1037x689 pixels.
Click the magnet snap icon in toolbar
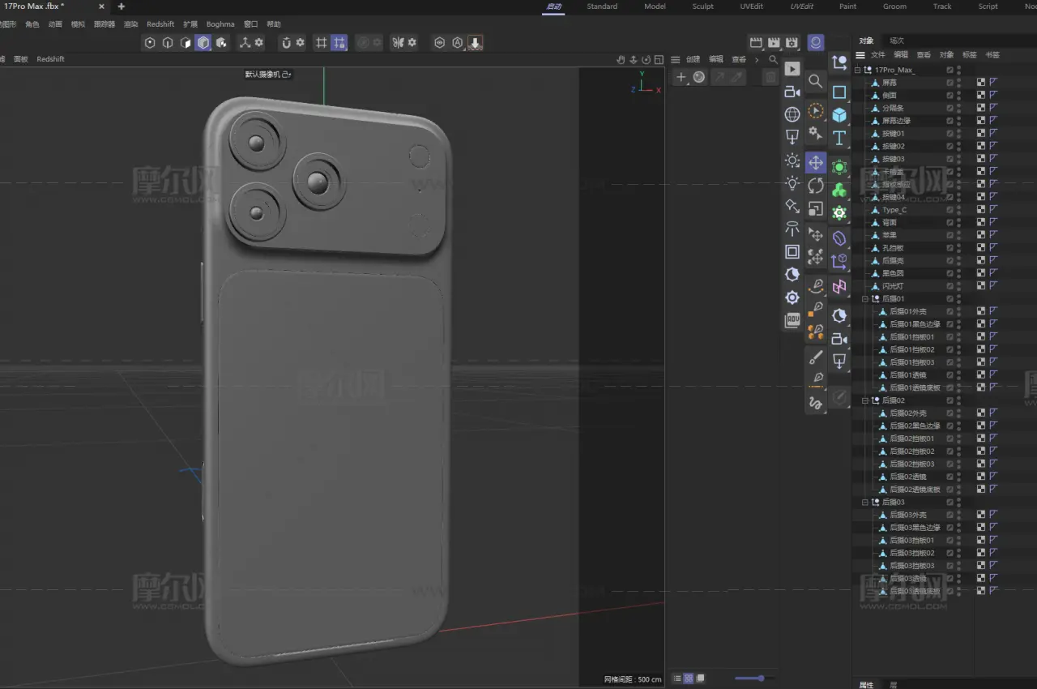pyautogui.click(x=286, y=42)
